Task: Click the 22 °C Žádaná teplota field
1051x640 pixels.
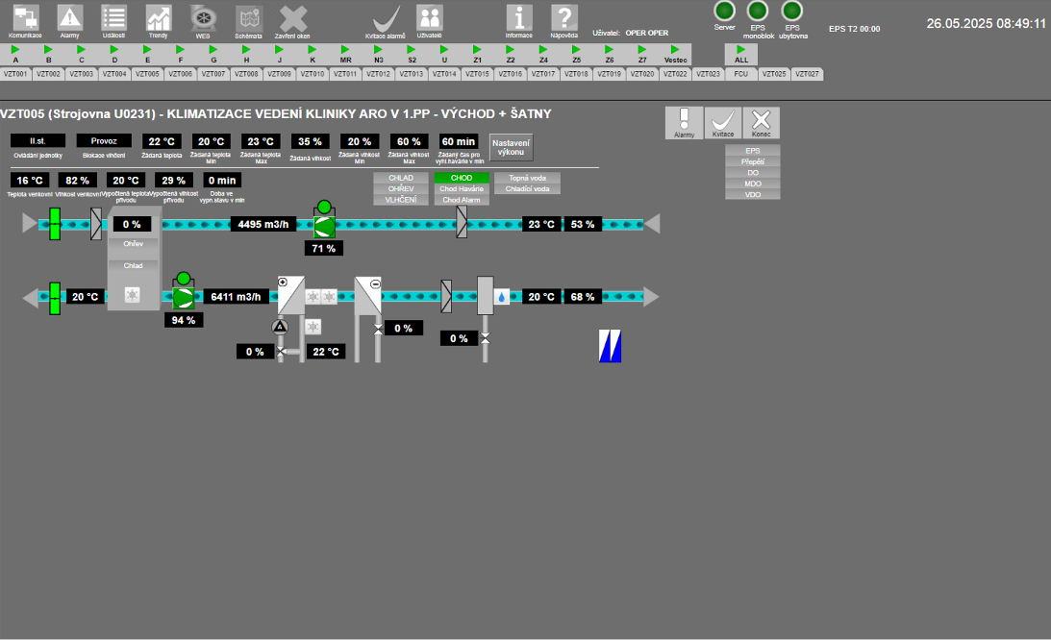Action: [x=163, y=141]
